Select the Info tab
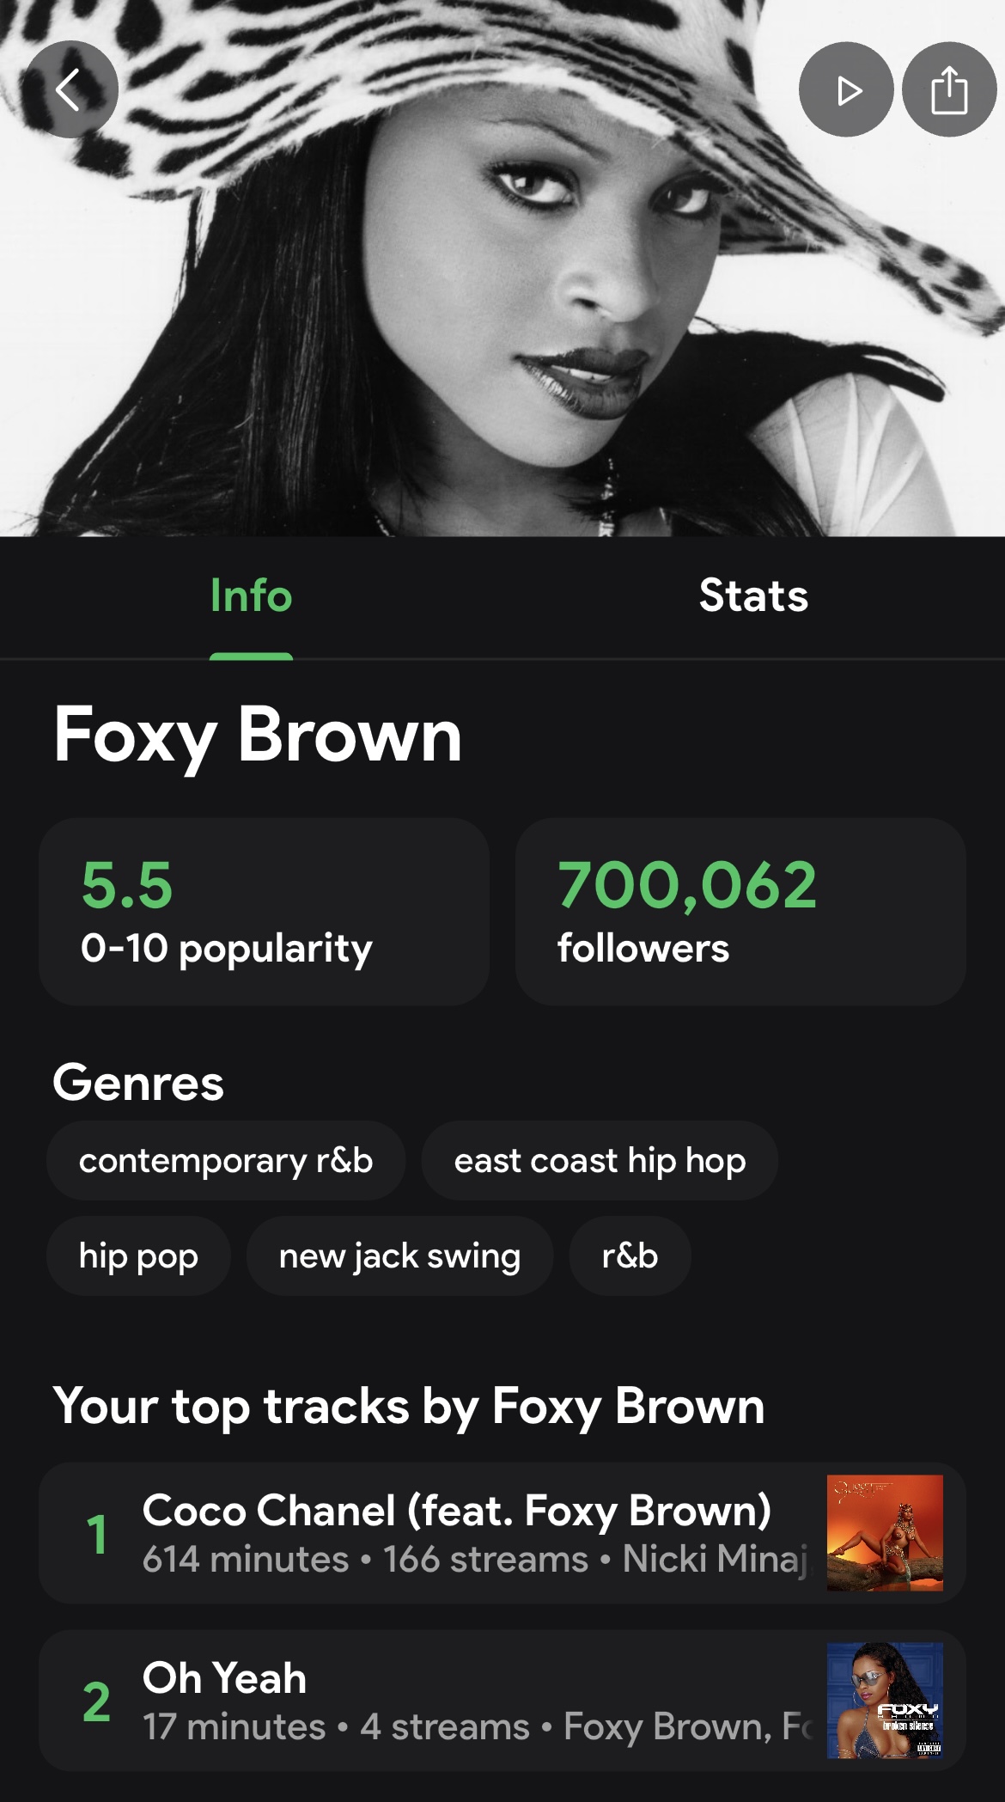The height and width of the screenshot is (1802, 1005). point(251,596)
